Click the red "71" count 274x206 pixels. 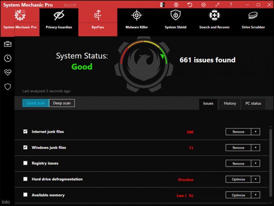pos(191,148)
